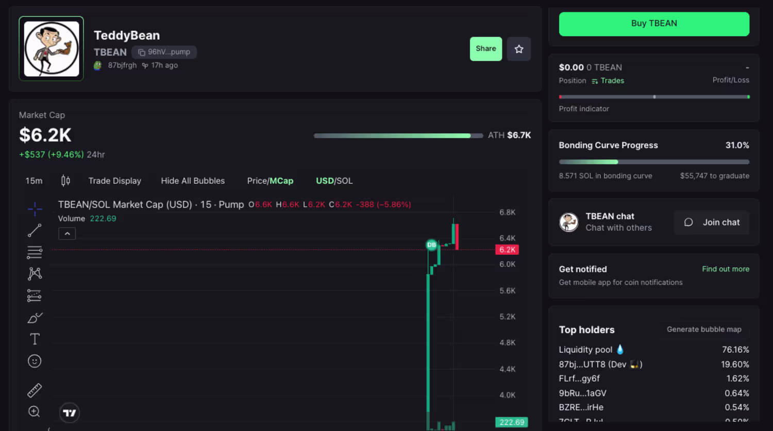Viewport: 773px width, 431px height.
Task: Open holder 9bRu...1aGV
Action: coord(654,393)
